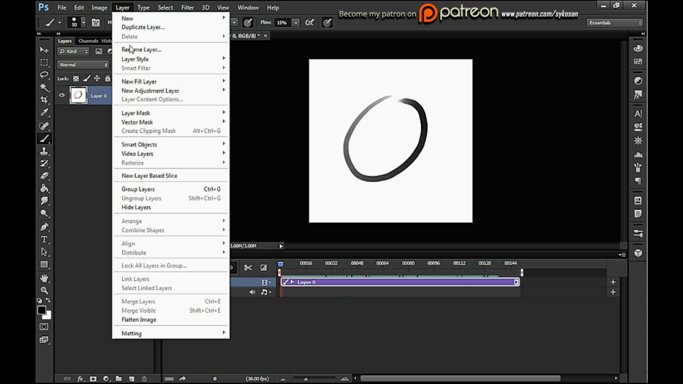Select the Brush tool

point(44,139)
